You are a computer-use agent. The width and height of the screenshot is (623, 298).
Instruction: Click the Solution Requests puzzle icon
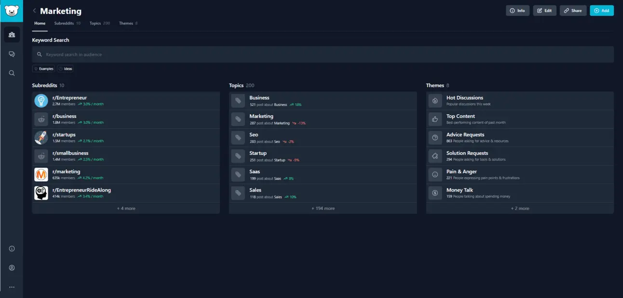coord(435,156)
